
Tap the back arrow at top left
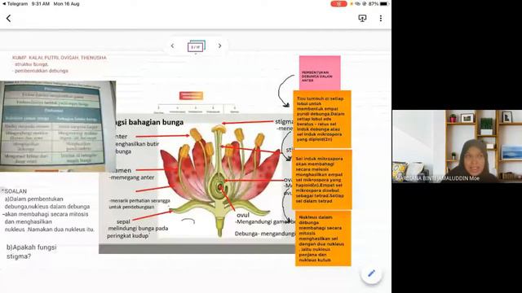[x=9, y=18]
